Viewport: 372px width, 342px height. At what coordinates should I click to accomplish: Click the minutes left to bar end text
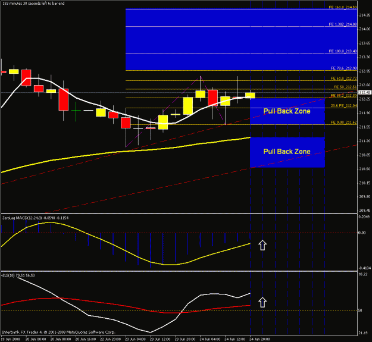[x=33, y=4]
